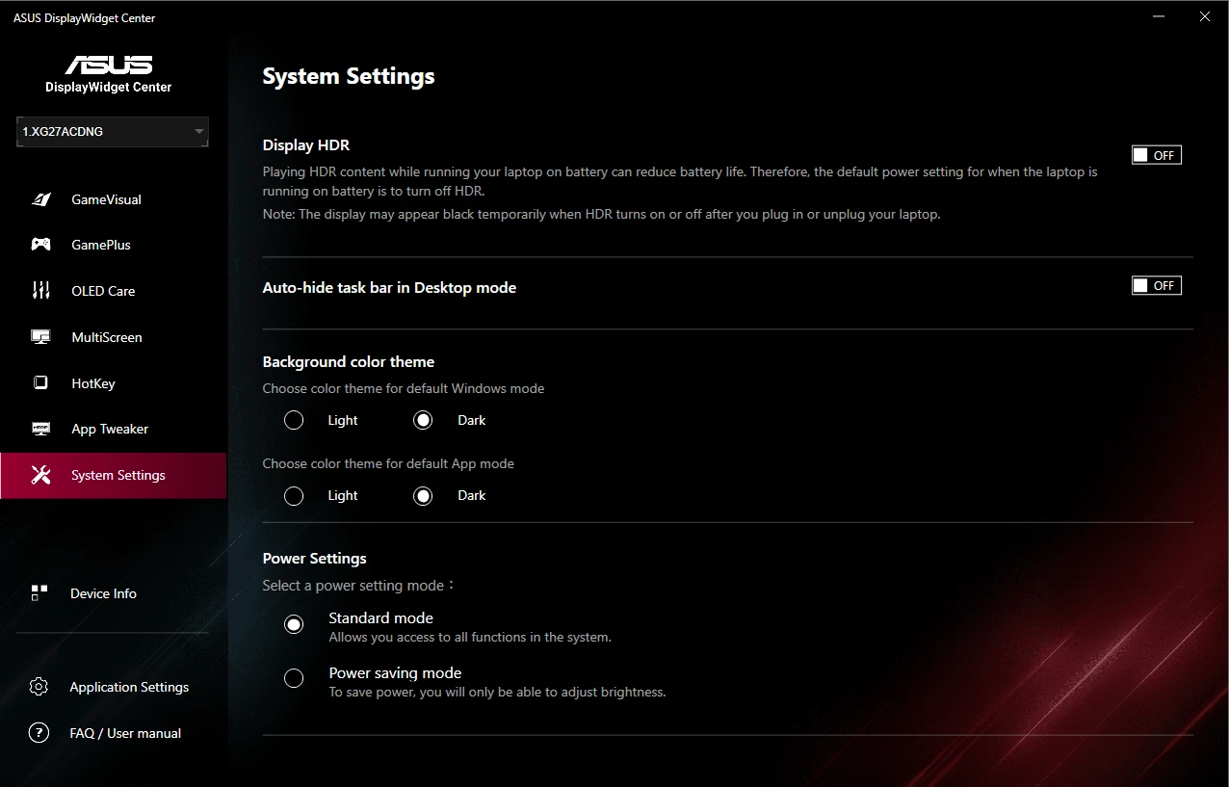Screen dimensions: 1229x787
Task: Open GamePlus via the gamepad icon
Action: click(40, 245)
